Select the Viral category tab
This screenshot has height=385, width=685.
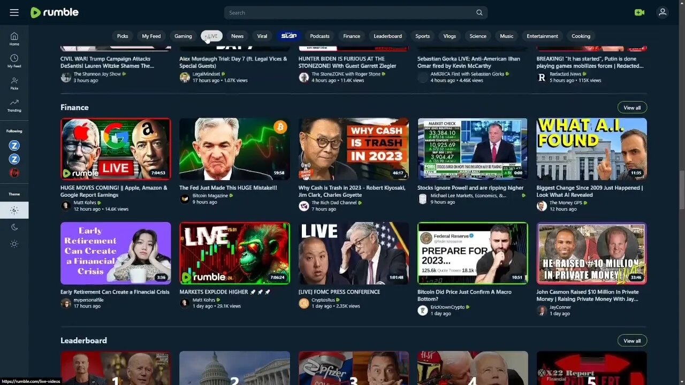262,36
